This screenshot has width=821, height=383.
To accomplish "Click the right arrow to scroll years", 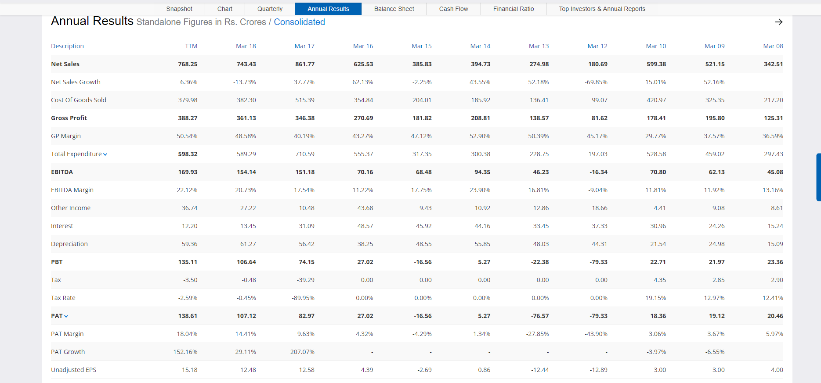I will tap(778, 22).
